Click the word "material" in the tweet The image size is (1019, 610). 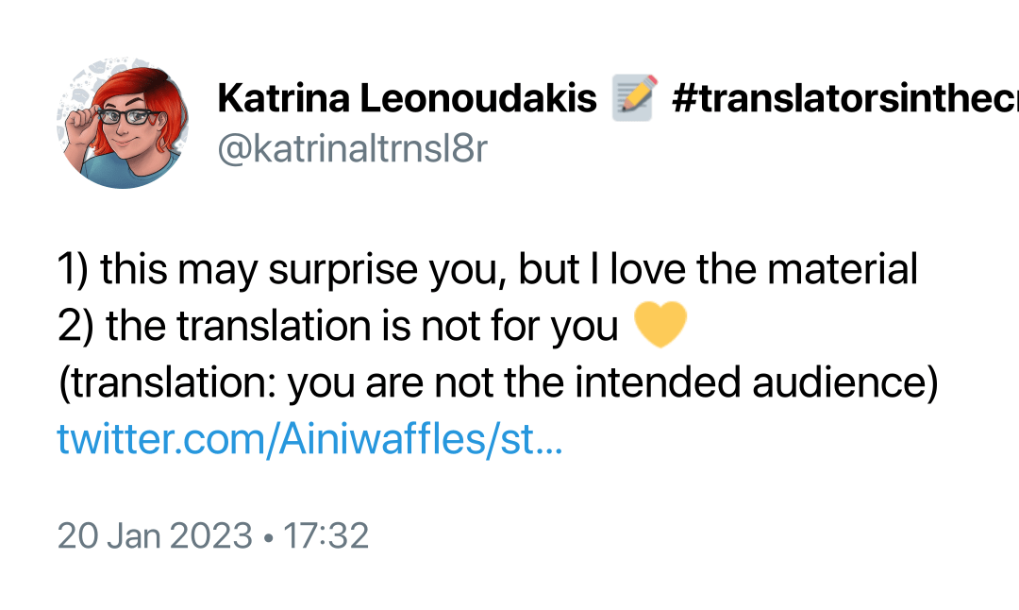point(843,268)
